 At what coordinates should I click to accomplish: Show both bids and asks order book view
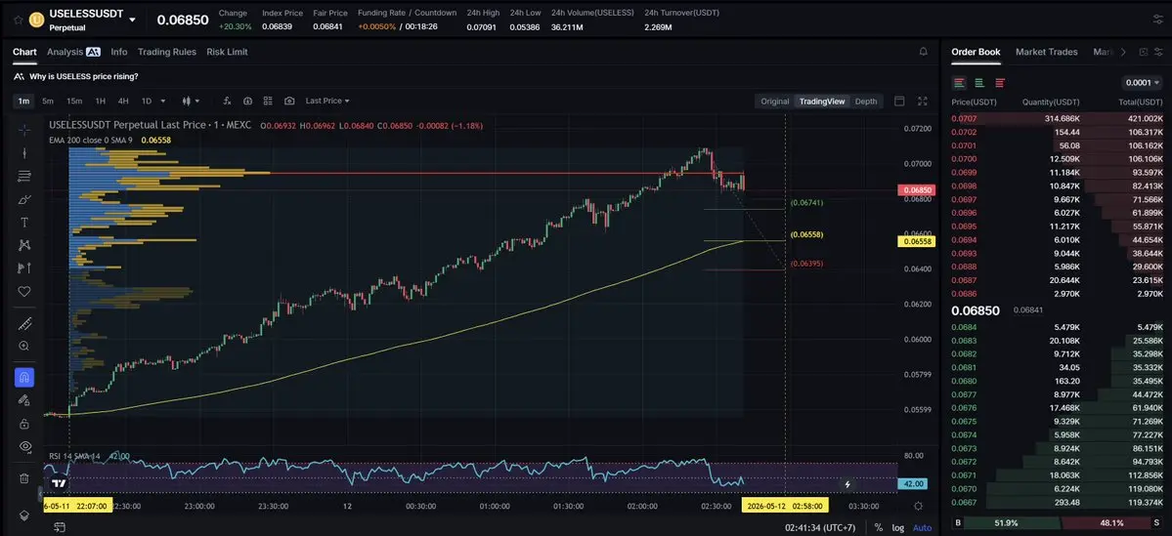coord(959,83)
